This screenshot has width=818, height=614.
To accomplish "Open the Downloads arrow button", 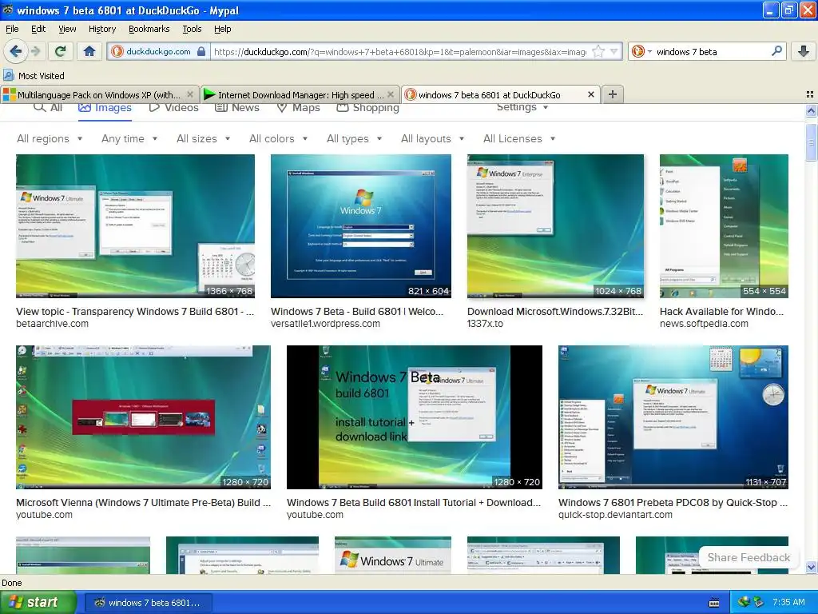I will tap(804, 51).
